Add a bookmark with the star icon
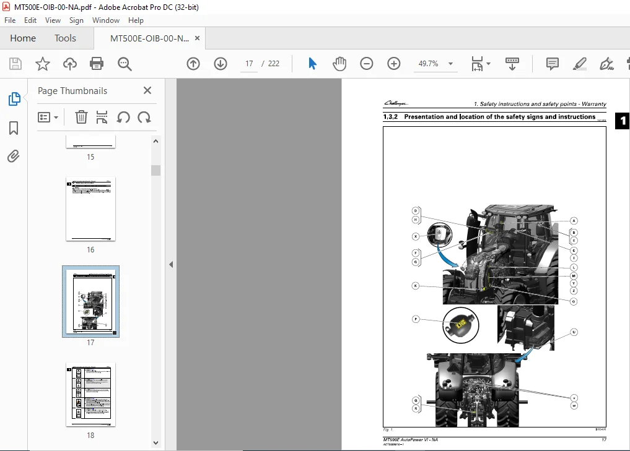Image resolution: width=630 pixels, height=451 pixels. (x=43, y=64)
